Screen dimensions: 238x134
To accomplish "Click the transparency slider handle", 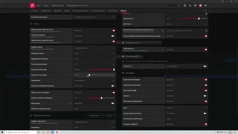I will [x=199, y=19].
